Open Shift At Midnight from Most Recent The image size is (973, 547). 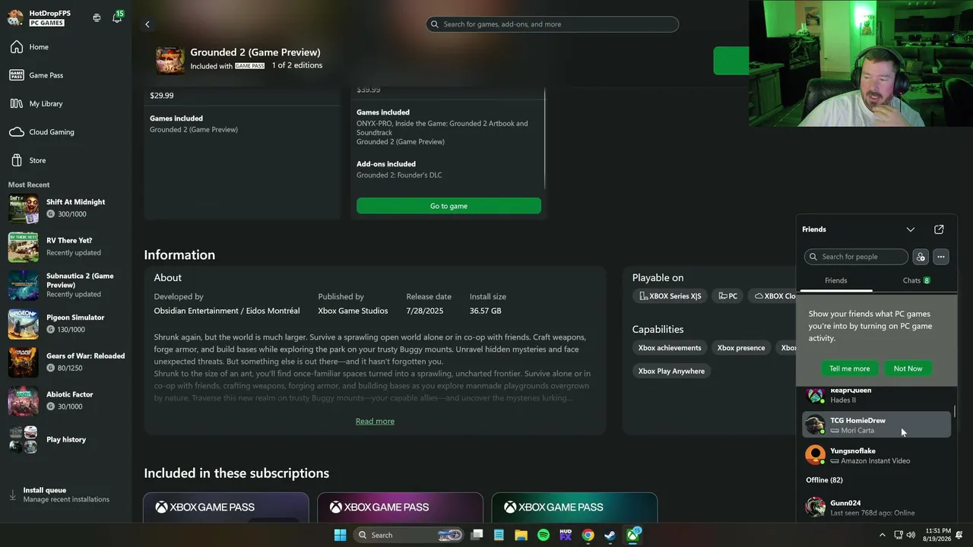click(x=66, y=207)
